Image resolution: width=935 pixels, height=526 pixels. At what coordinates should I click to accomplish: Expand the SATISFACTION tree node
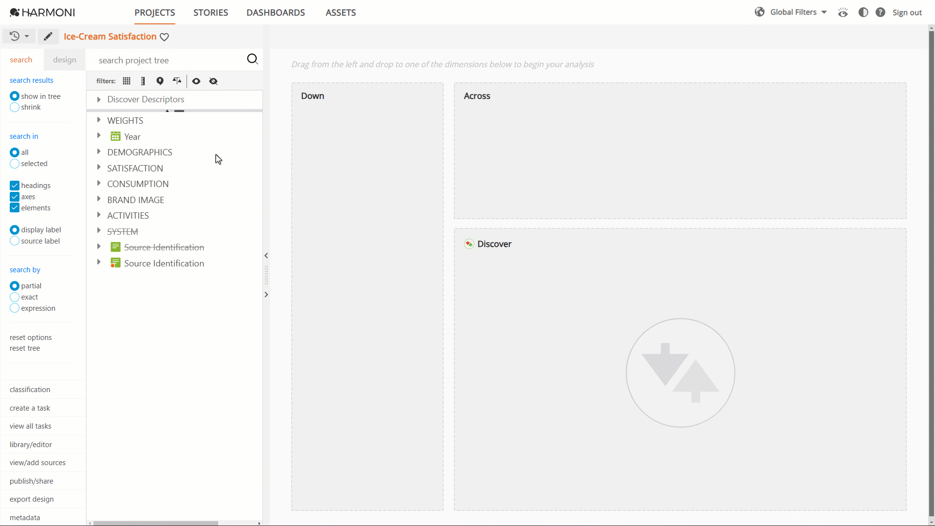point(99,168)
